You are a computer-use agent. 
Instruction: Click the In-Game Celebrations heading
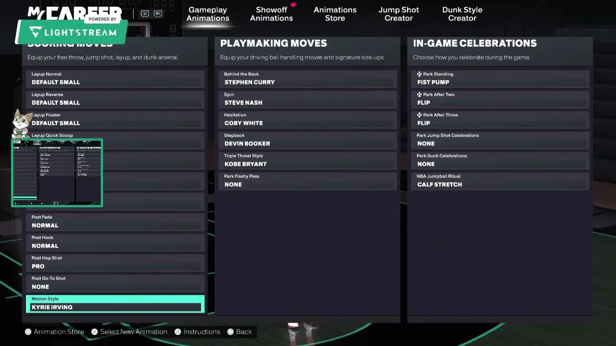click(x=475, y=43)
